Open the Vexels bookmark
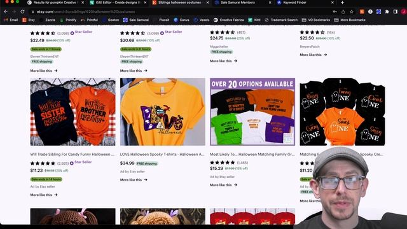Viewport: 407px width, 229px height. (202, 20)
